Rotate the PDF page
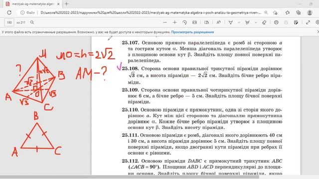 185,22
